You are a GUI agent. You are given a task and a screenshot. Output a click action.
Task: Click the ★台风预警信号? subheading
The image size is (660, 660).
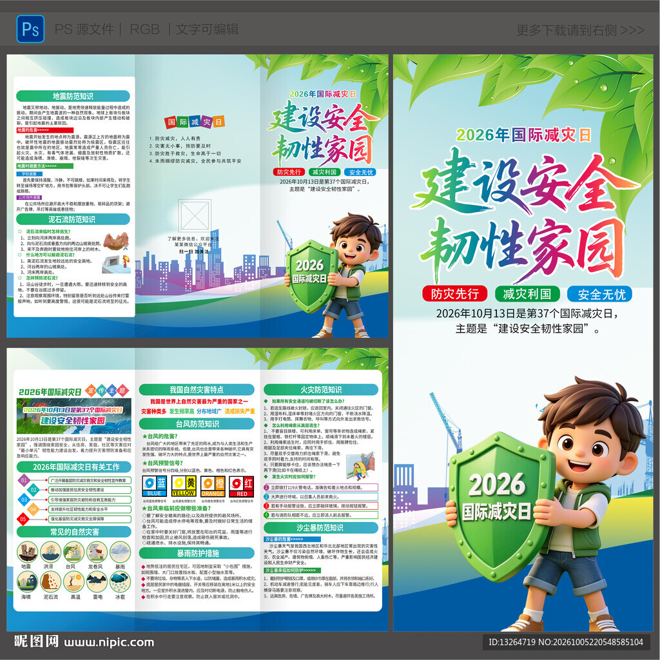click(162, 463)
